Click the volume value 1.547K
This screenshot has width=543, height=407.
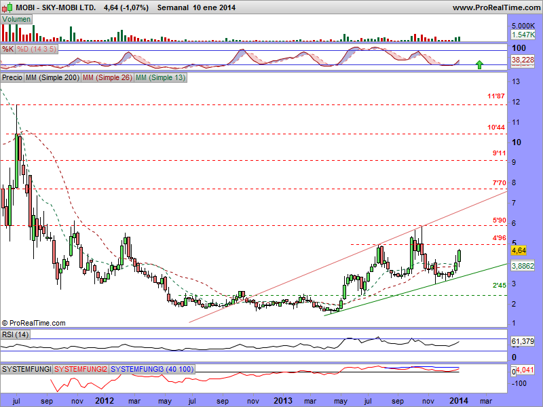(x=523, y=35)
